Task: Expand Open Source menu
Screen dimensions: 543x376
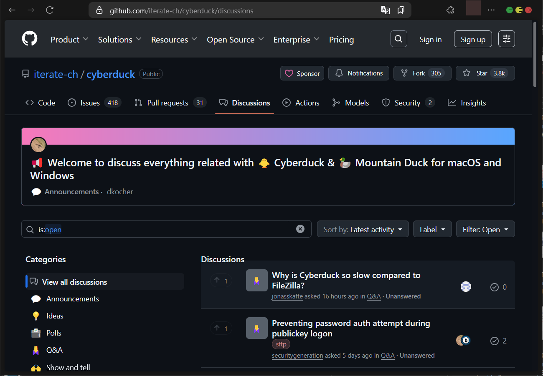Action: pyautogui.click(x=235, y=40)
